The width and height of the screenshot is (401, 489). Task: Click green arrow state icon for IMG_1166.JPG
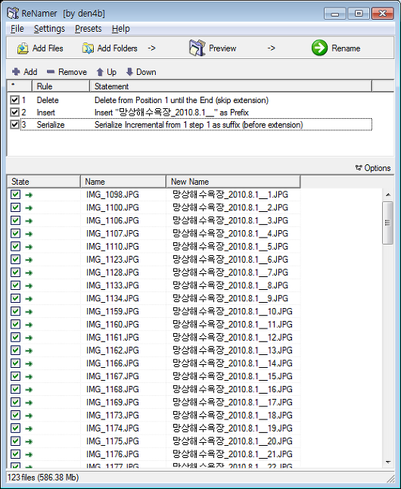29,364
